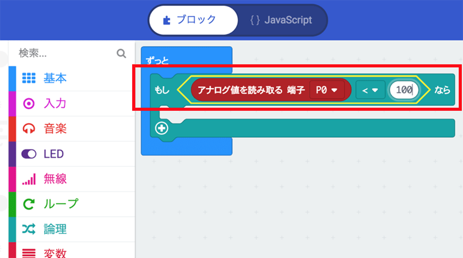Add else branch with plus icon

click(x=162, y=128)
